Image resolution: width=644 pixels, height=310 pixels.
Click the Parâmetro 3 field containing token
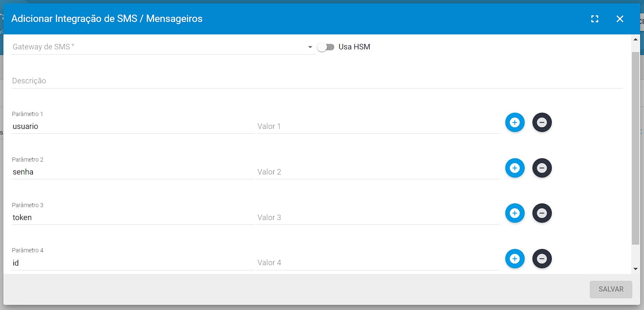(x=133, y=218)
